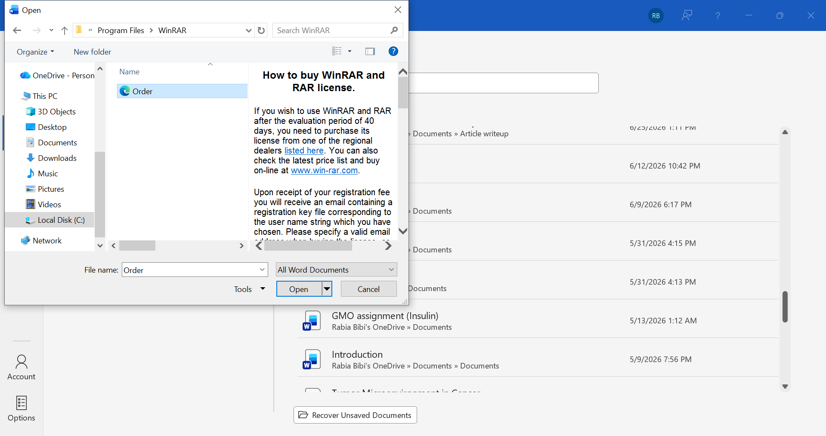Open the Documents folder in navigation pane
The height and width of the screenshot is (436, 826).
click(x=52, y=142)
